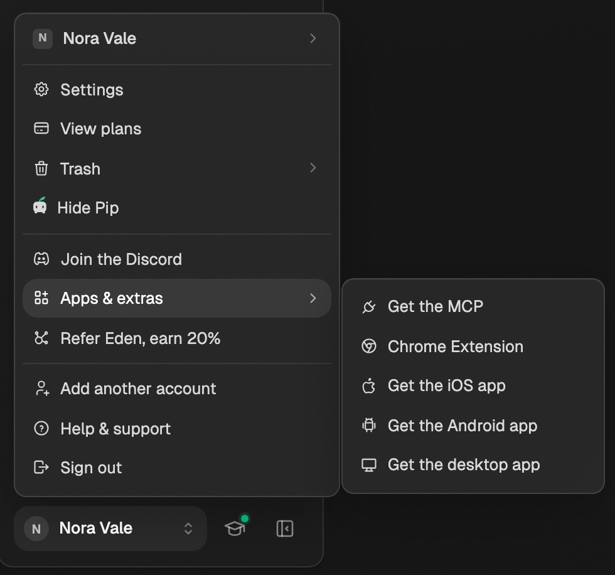Expand the Nora Vale chevron at menu top
Image resolution: width=615 pixels, height=575 pixels.
(x=313, y=38)
